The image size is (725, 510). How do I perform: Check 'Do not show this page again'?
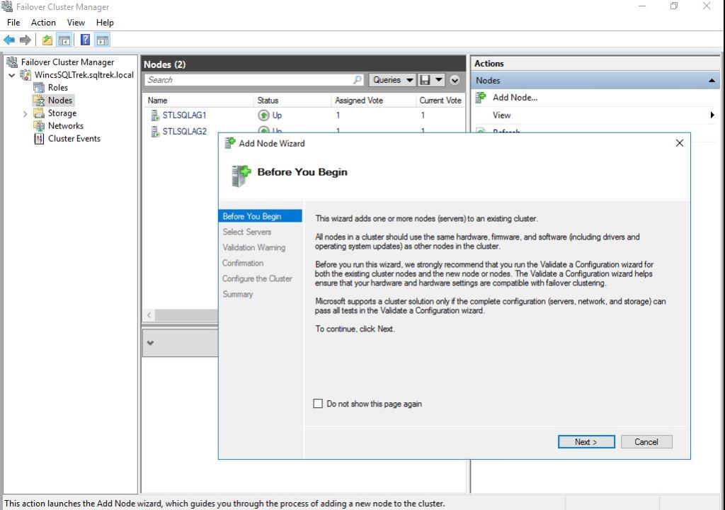318,404
